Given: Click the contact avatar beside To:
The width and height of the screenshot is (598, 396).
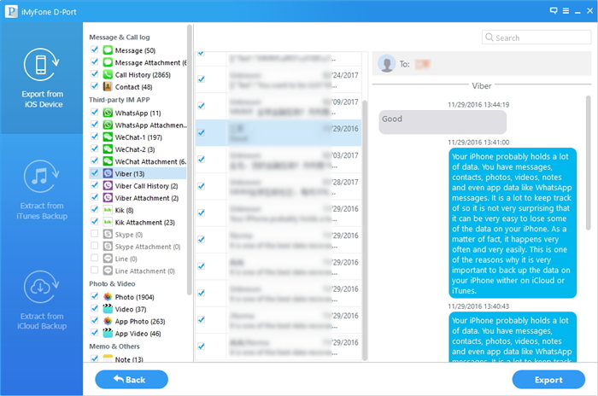Looking at the screenshot, I should pyautogui.click(x=387, y=63).
